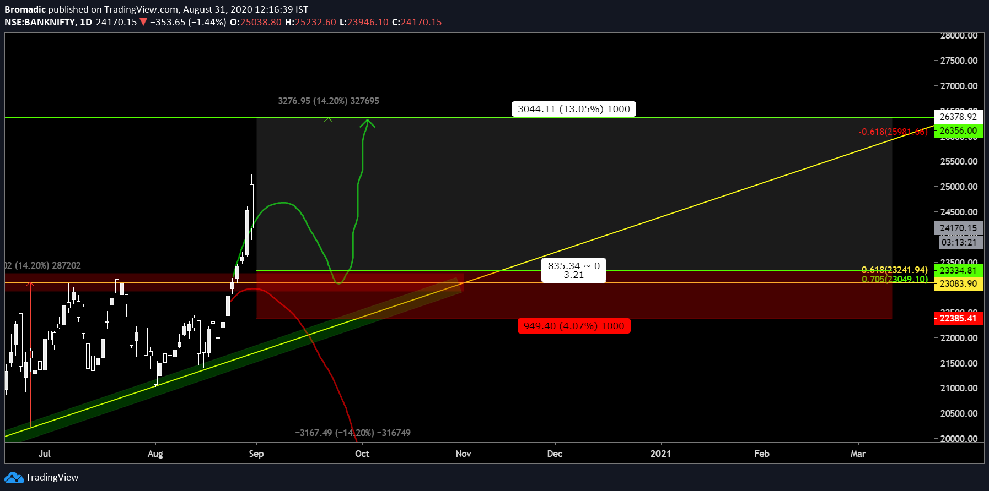Click the TradingView cloud logo icon

[x=14, y=477]
